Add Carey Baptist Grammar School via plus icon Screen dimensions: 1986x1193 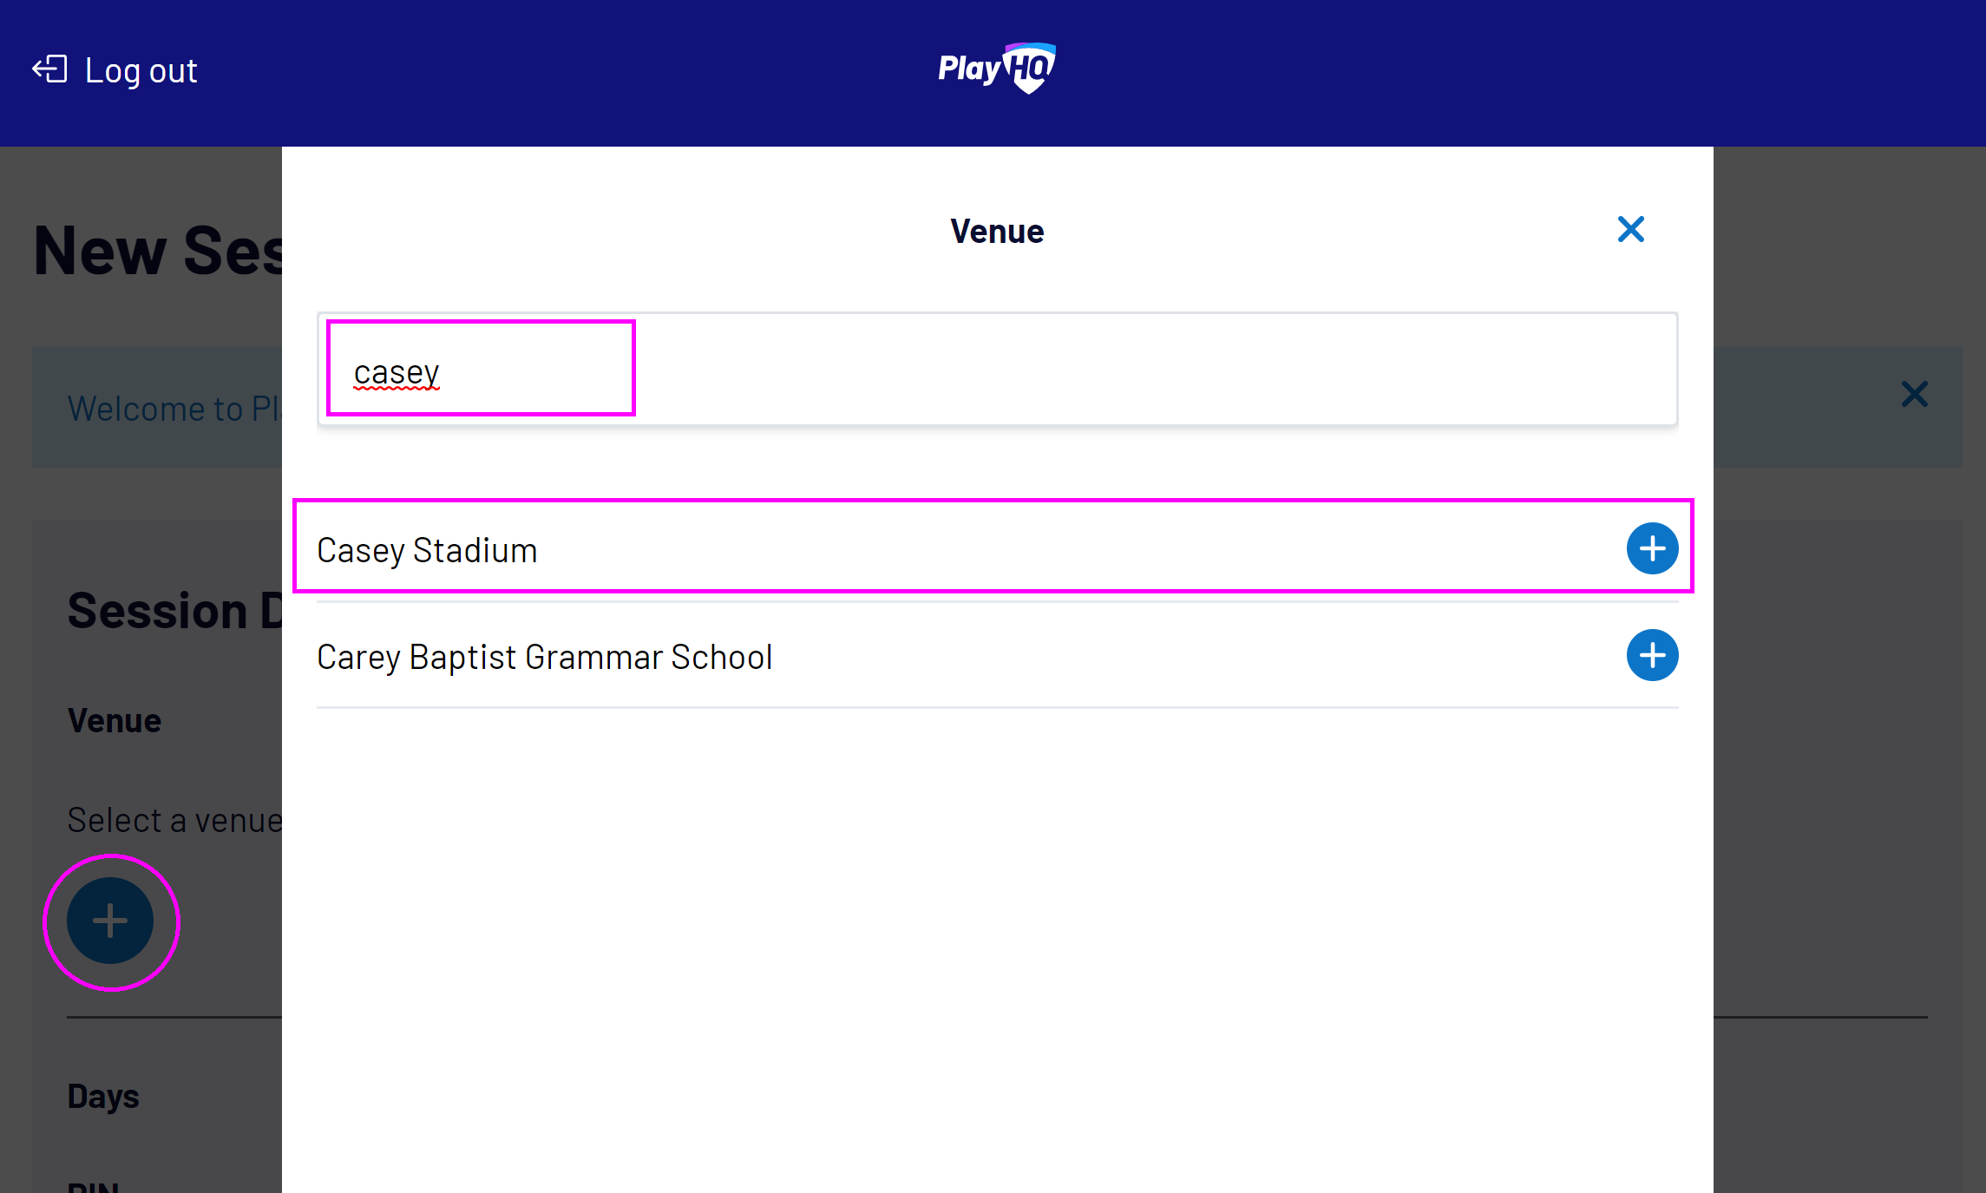[1651, 655]
